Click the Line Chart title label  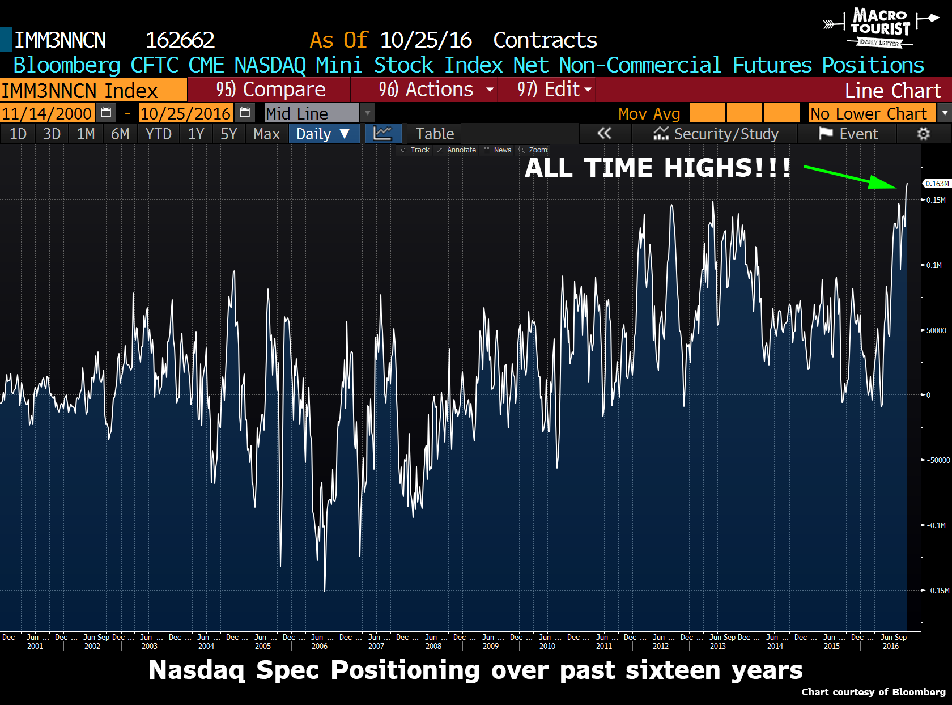tap(892, 91)
